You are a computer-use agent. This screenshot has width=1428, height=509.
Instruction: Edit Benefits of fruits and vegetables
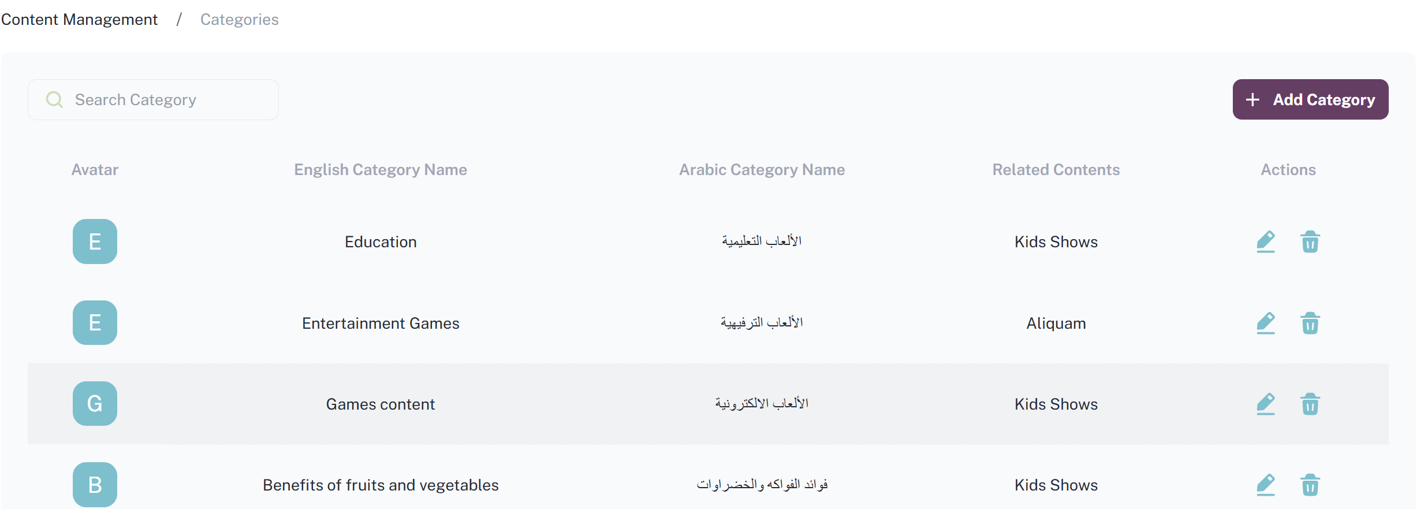pos(1265,485)
